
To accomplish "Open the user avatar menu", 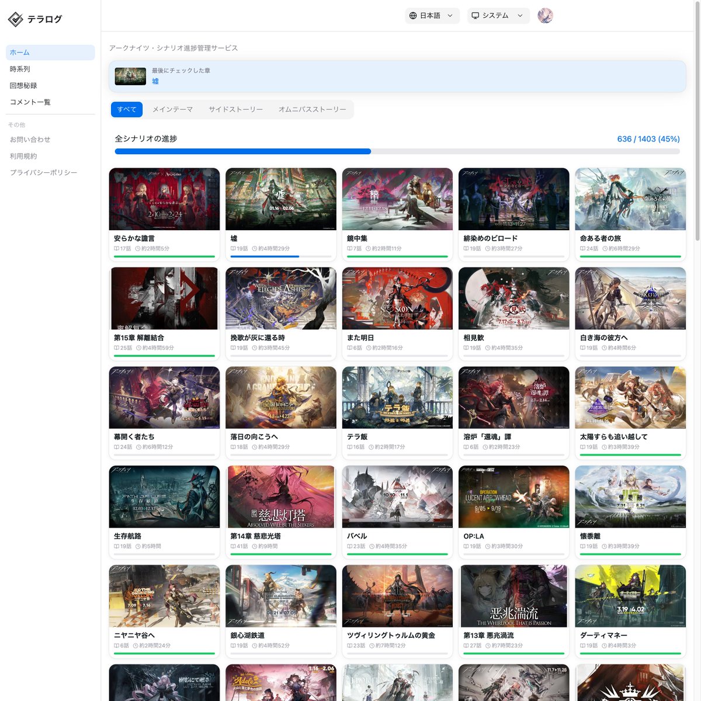I will [x=545, y=16].
